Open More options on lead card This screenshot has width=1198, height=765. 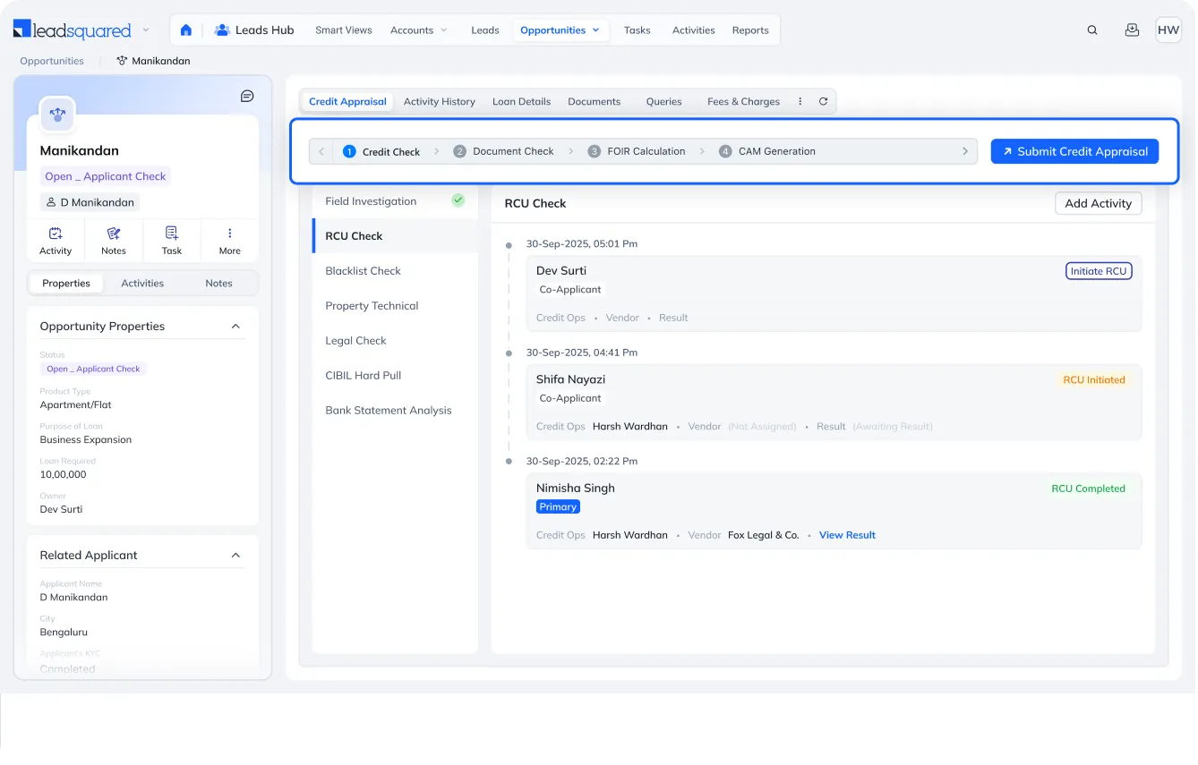(x=229, y=240)
